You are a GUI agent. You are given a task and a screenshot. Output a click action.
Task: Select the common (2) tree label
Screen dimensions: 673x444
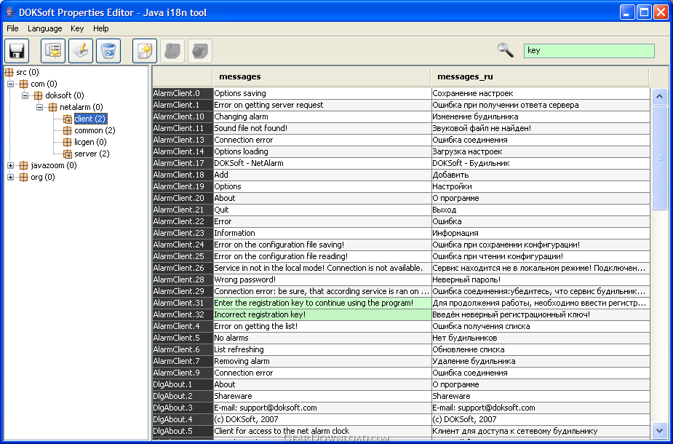point(95,130)
